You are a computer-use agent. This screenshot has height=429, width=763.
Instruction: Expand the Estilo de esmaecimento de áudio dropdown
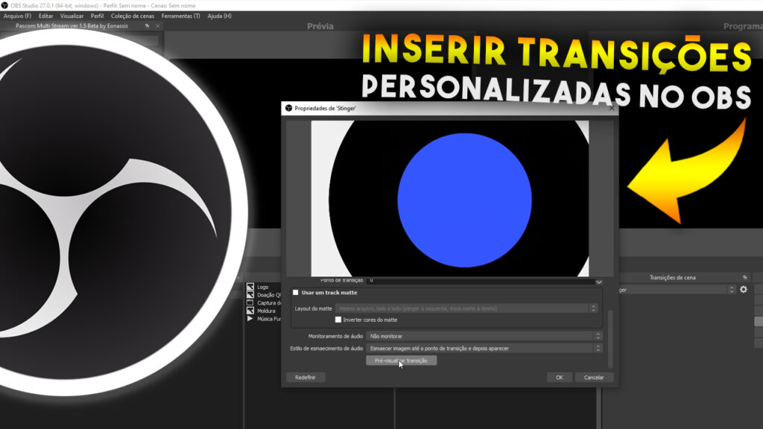tap(484, 348)
